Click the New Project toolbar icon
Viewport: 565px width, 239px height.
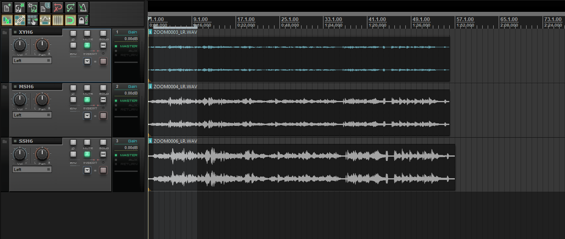pos(7,7)
